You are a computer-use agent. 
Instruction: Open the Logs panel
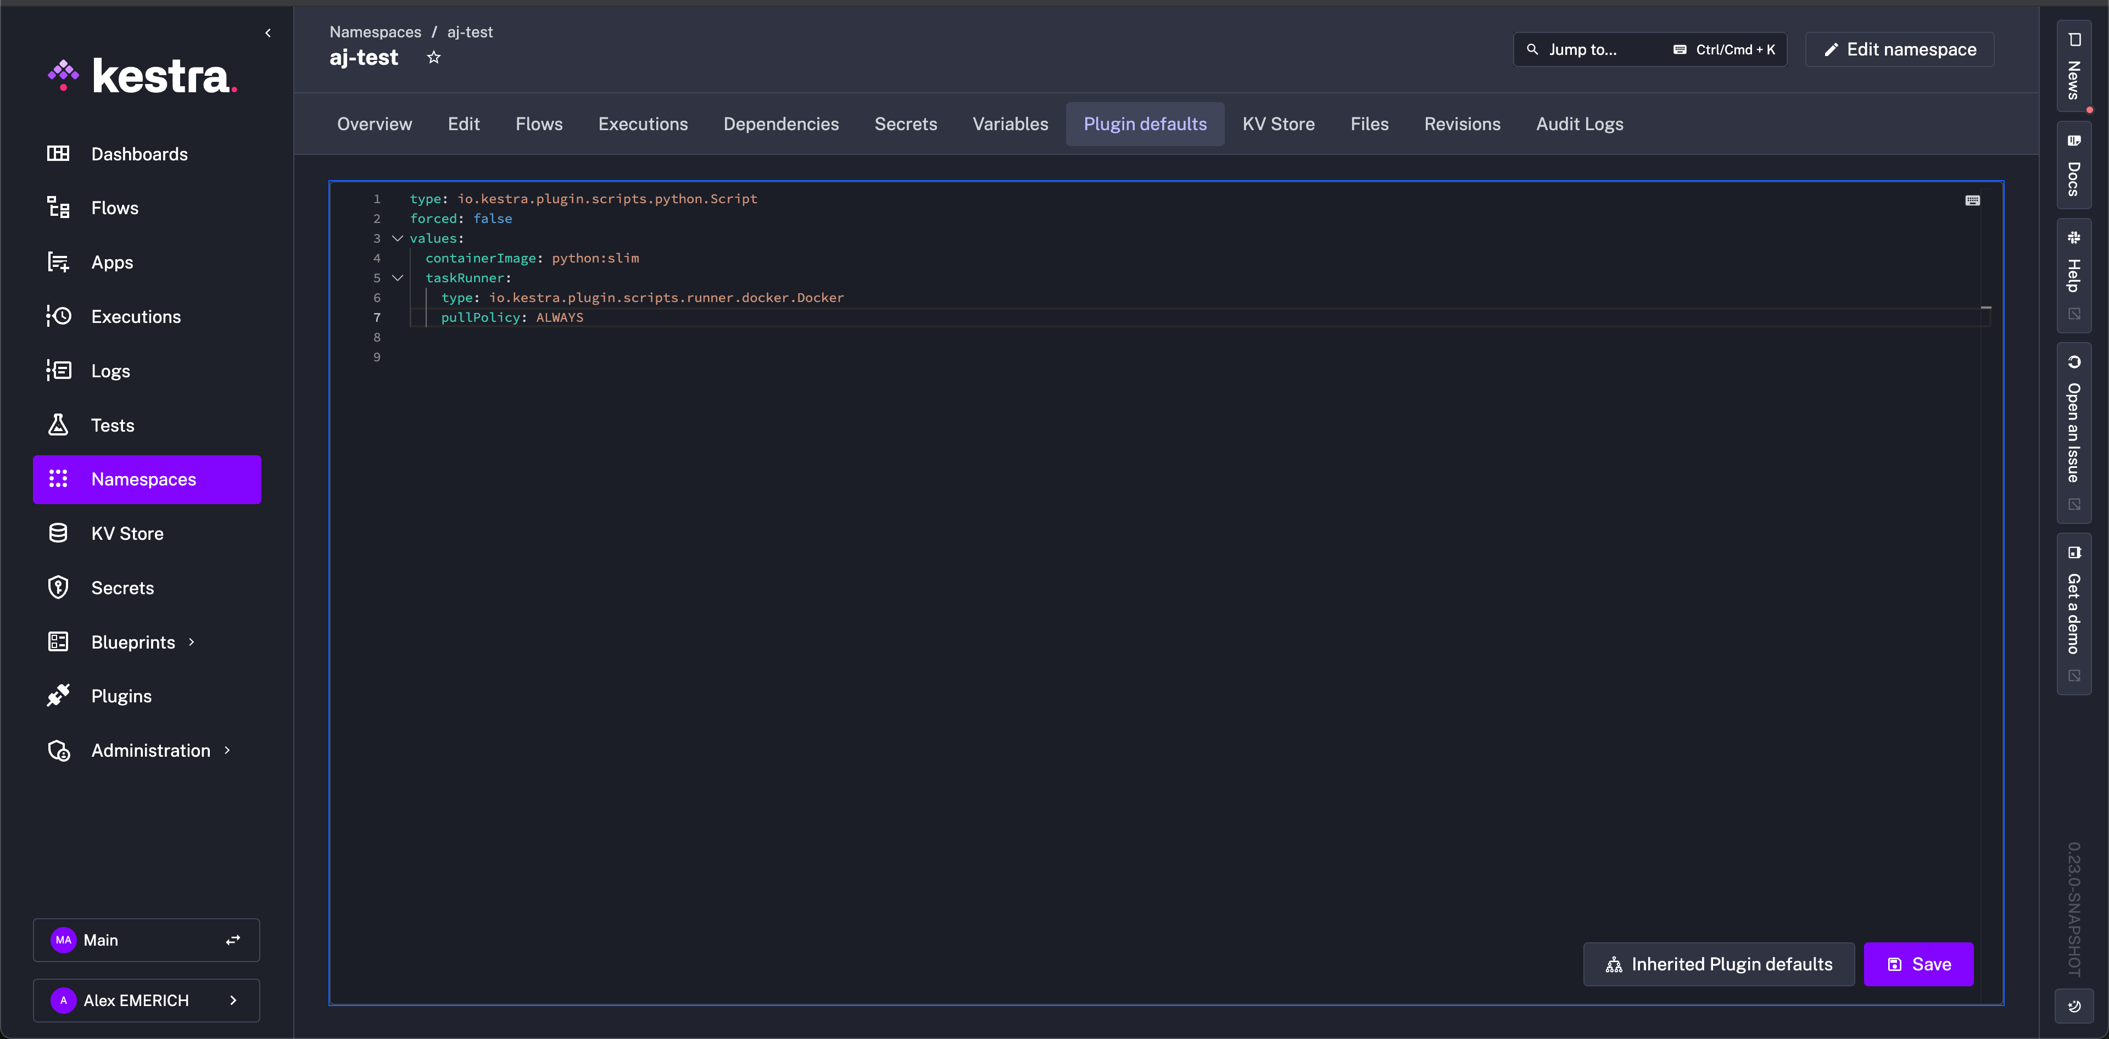tap(110, 370)
